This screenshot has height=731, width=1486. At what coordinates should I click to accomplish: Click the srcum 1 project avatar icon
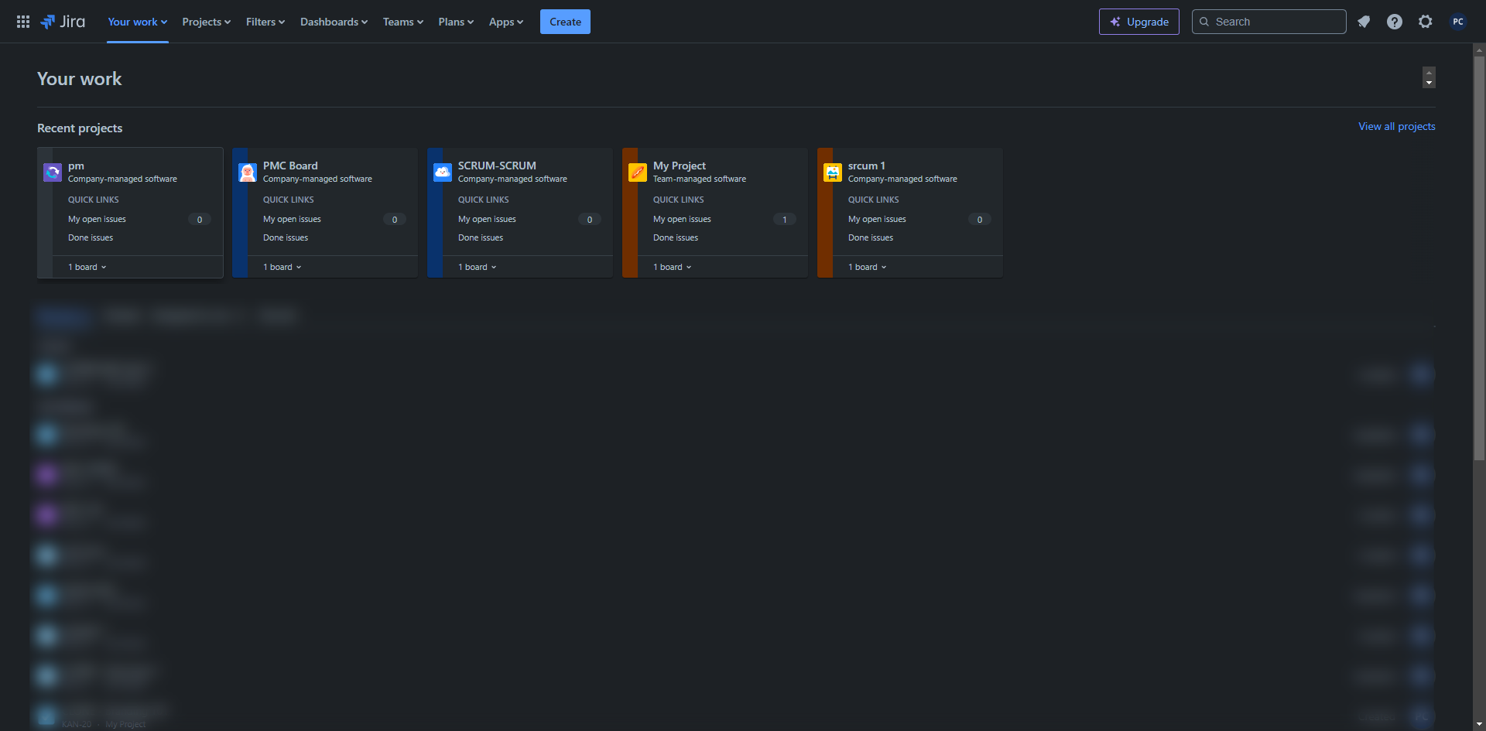(833, 172)
